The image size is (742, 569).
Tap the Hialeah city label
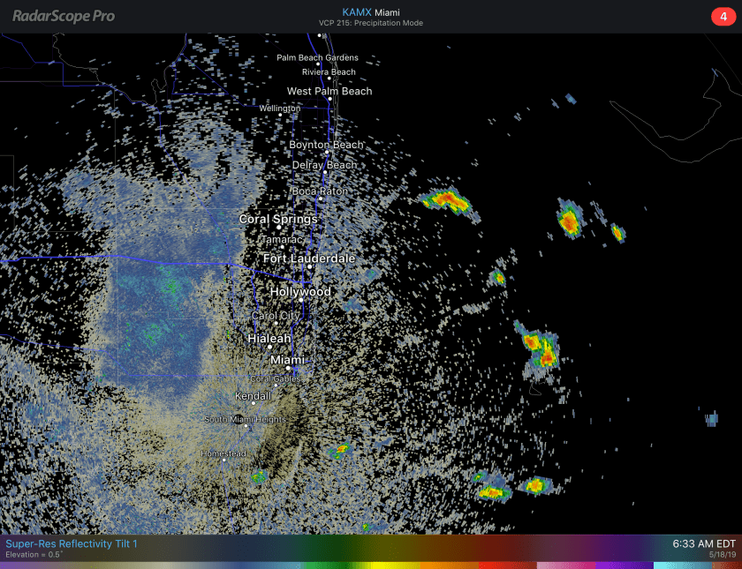pos(269,339)
